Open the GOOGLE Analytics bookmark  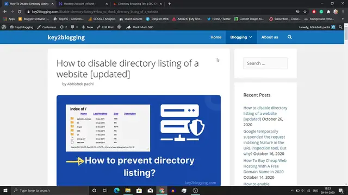tap(102, 19)
